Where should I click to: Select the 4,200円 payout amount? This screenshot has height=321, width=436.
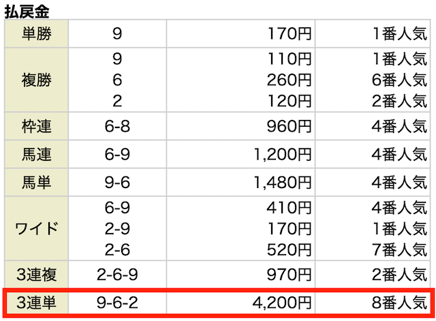coord(282,303)
